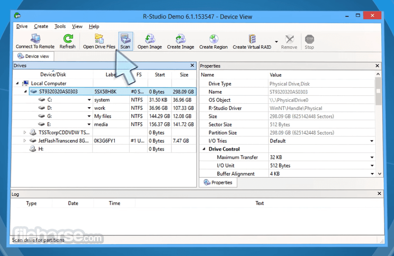
Task: Open the D: partition dropdown arrow
Action: click(x=89, y=108)
